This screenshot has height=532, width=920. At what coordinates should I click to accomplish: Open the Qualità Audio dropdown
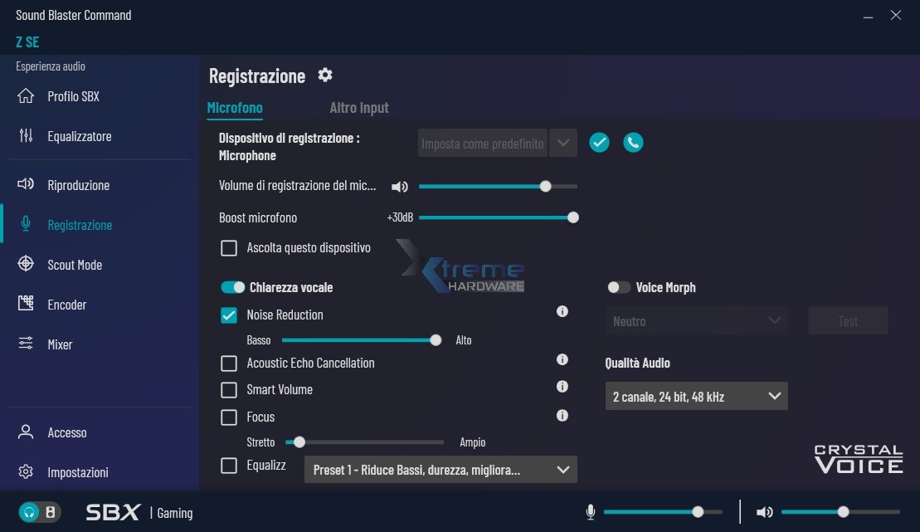[696, 397]
